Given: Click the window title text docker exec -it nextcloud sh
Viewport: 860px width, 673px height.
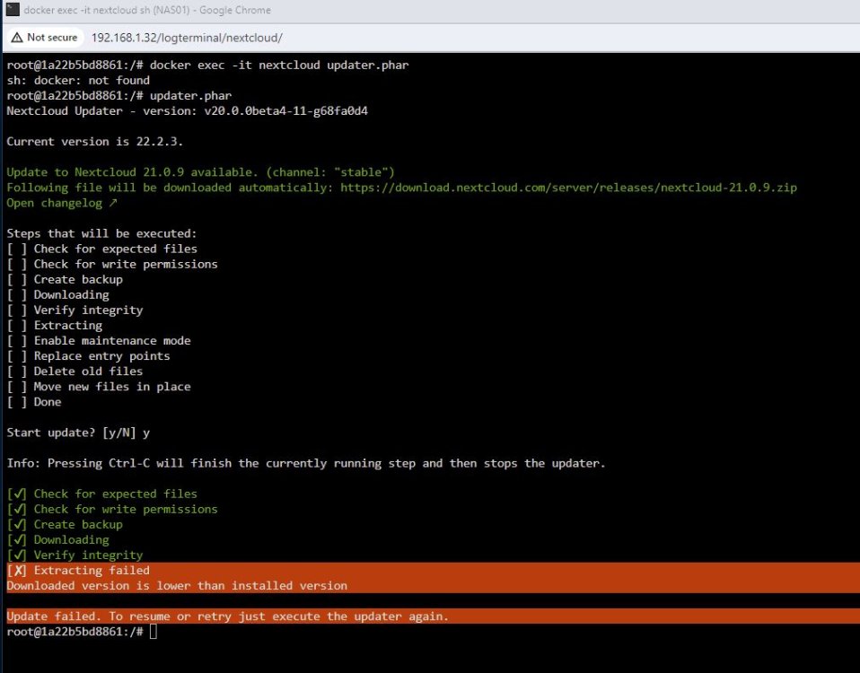Looking at the screenshot, I should [105, 10].
